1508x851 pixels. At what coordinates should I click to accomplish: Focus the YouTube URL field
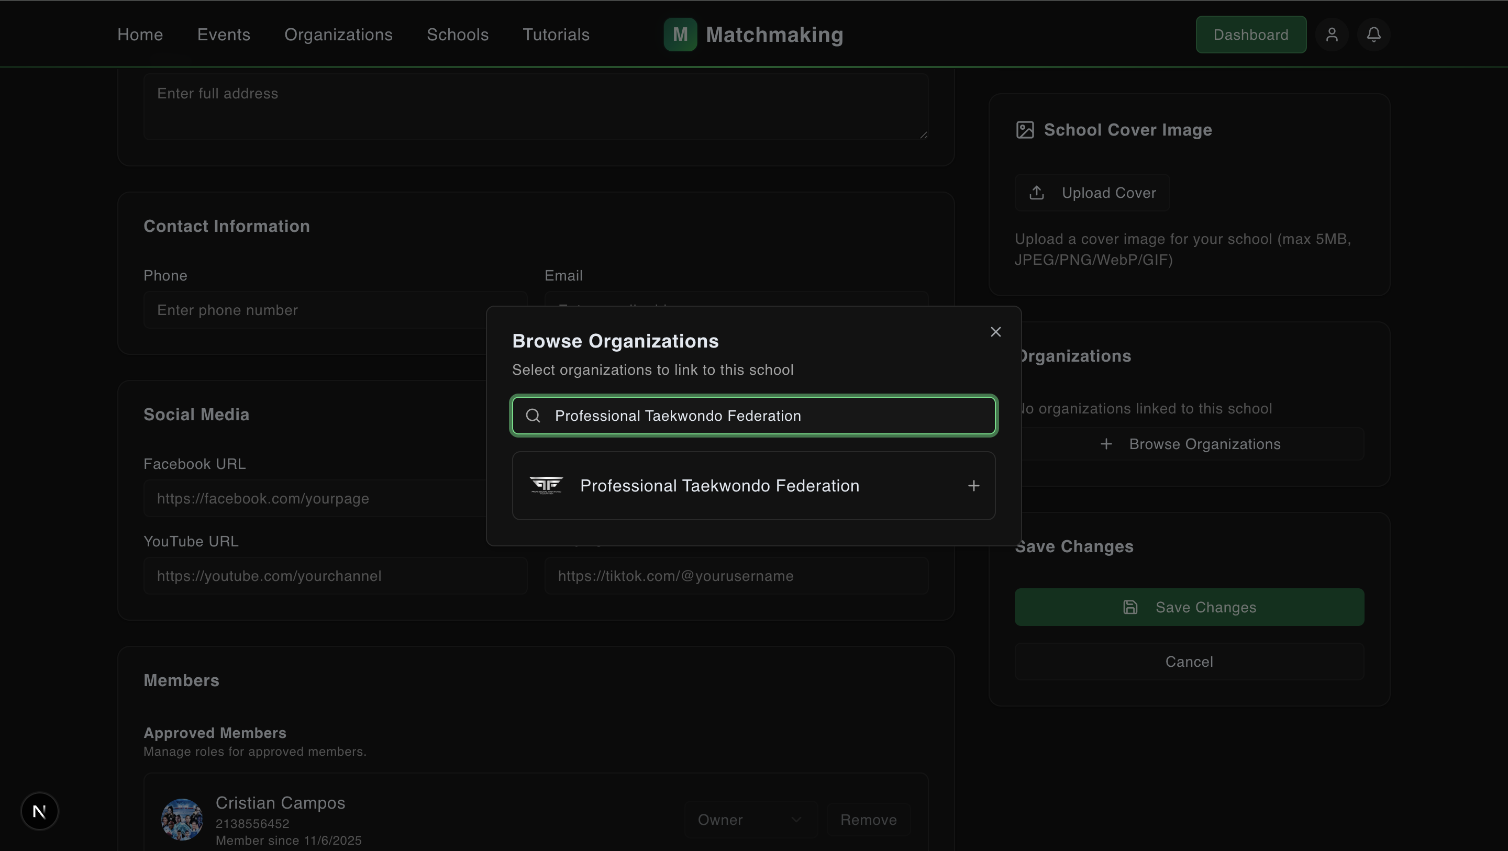[336, 576]
